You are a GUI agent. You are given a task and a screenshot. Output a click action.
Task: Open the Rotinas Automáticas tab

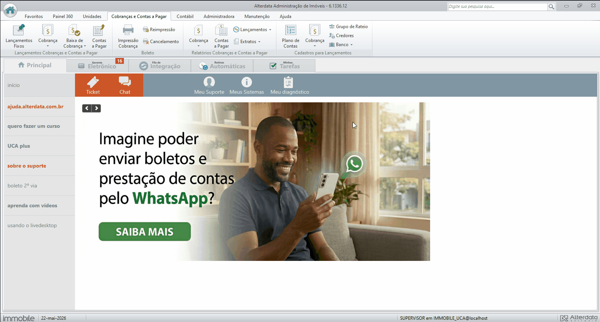click(x=222, y=66)
